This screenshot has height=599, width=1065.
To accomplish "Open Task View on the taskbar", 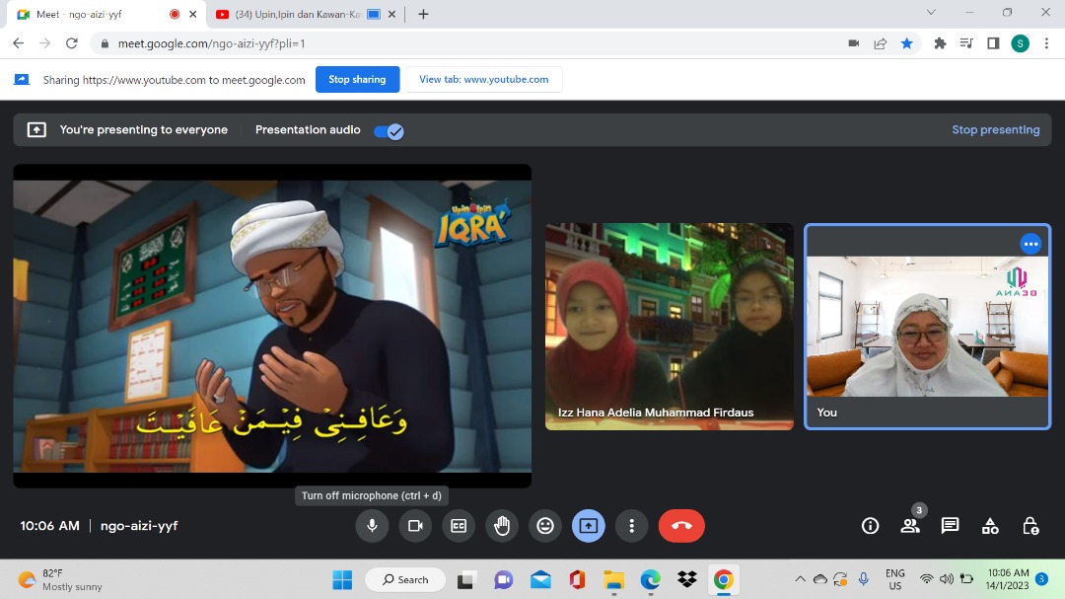I will [x=465, y=580].
